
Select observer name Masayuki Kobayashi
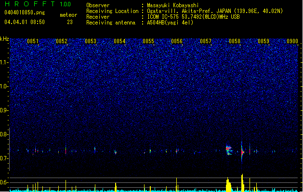[173, 5]
